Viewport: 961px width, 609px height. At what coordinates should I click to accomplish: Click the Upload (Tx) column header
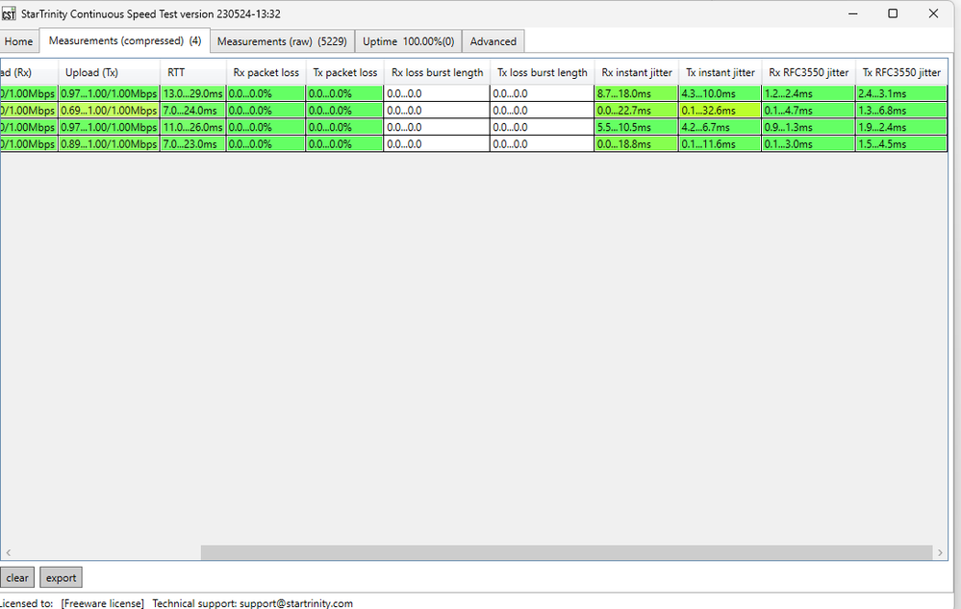pyautogui.click(x=109, y=72)
